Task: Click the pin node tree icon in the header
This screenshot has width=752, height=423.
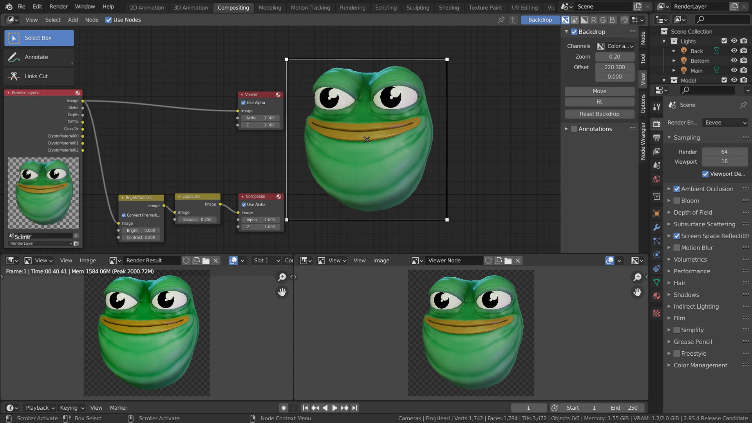Action: tap(501, 20)
